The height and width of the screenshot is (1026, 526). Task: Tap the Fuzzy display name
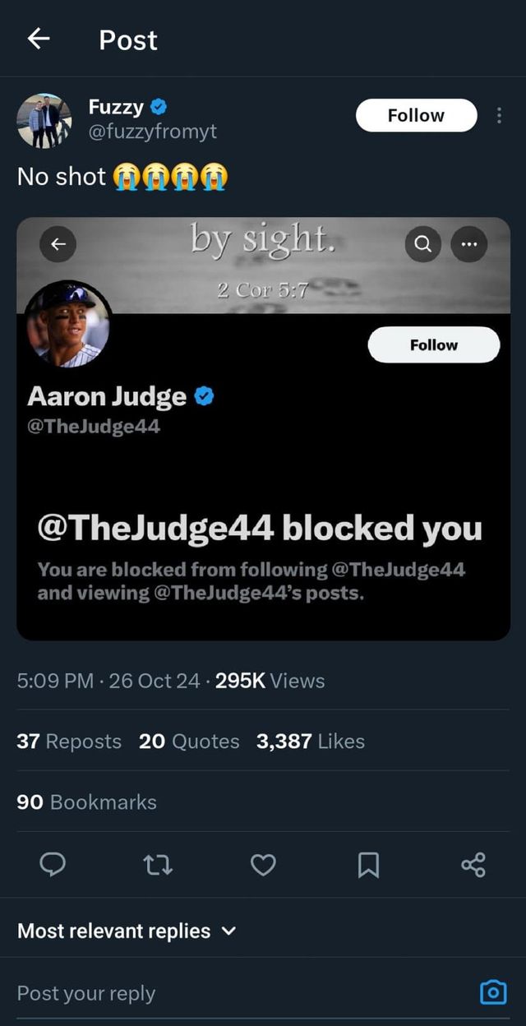(116, 107)
